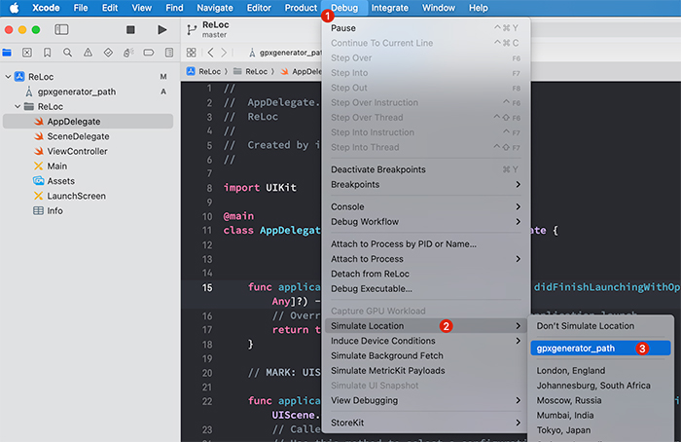Toggle the navigator sidebar panel
Viewport: 681px width, 442px height.
pos(61,29)
